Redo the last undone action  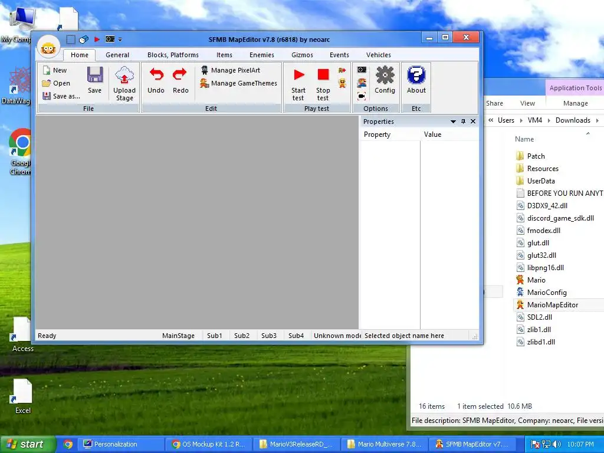pos(180,80)
